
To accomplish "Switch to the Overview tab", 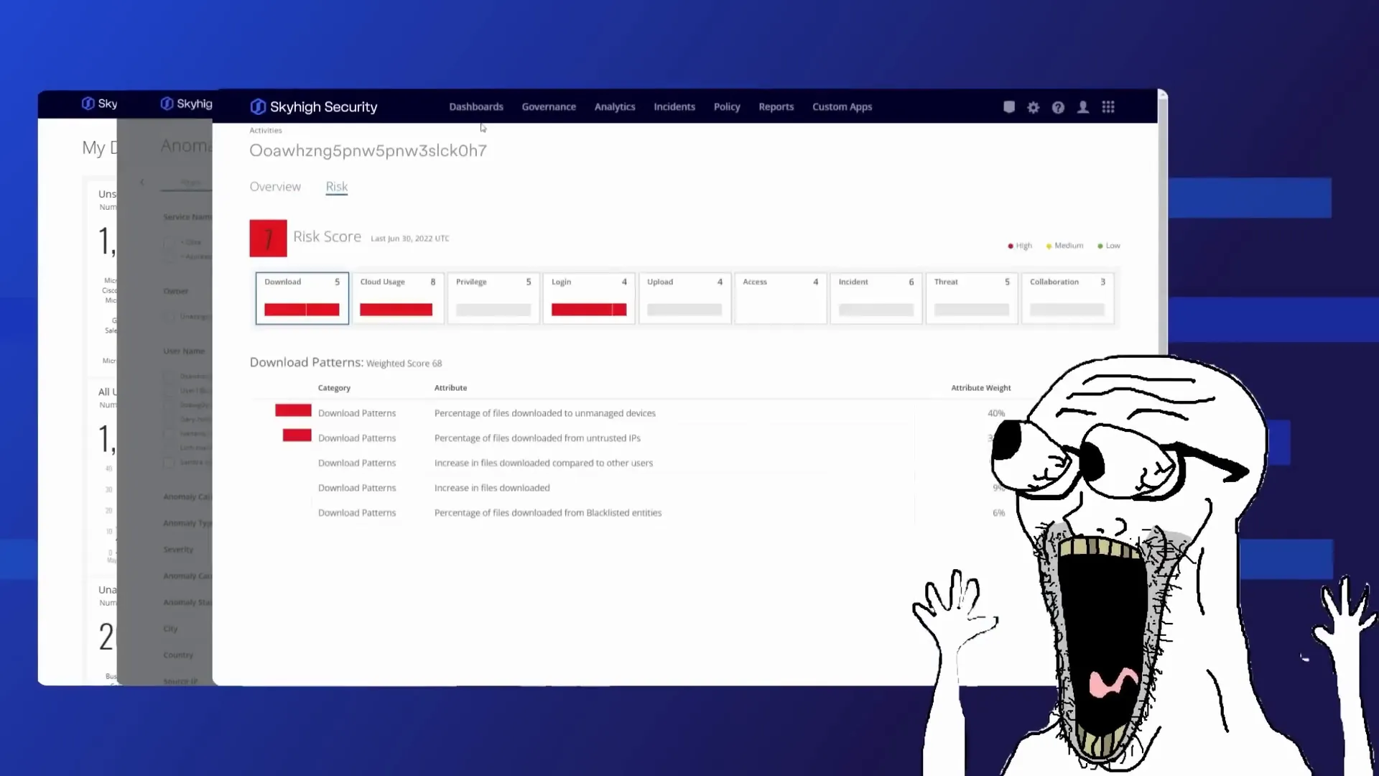I will 275,187.
